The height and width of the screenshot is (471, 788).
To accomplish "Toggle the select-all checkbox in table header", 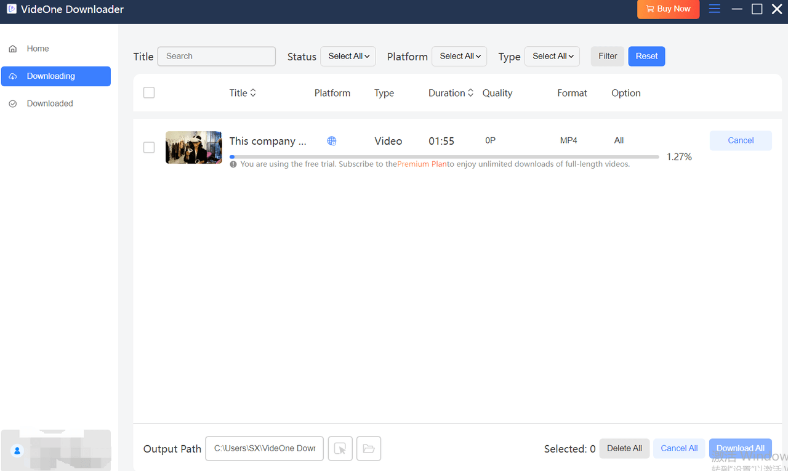I will tap(149, 93).
